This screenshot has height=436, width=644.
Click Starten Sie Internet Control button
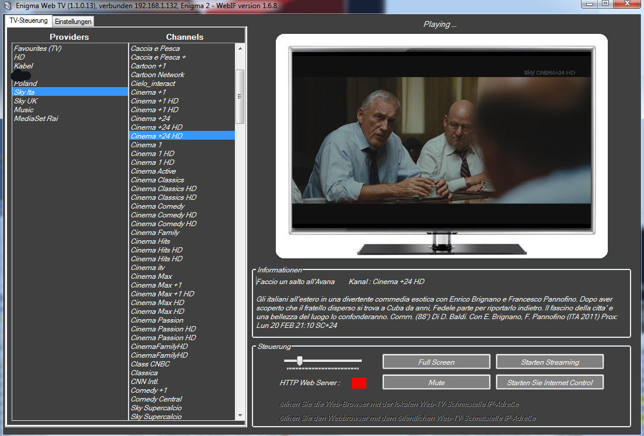click(549, 383)
